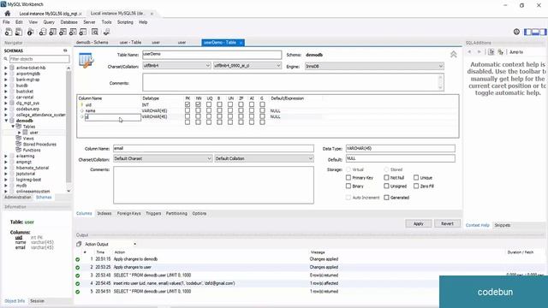Toggle the left sidebar panel visibility icon
The width and height of the screenshot is (548, 308).
527,32
